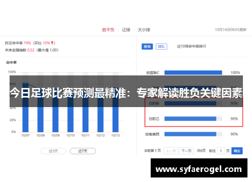Go to next page with 下一页
This screenshot has height=182, width=252.
(186, 151)
